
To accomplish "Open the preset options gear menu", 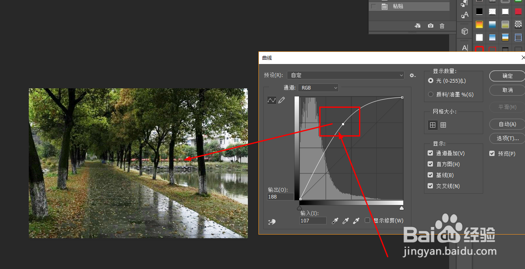I will point(413,75).
